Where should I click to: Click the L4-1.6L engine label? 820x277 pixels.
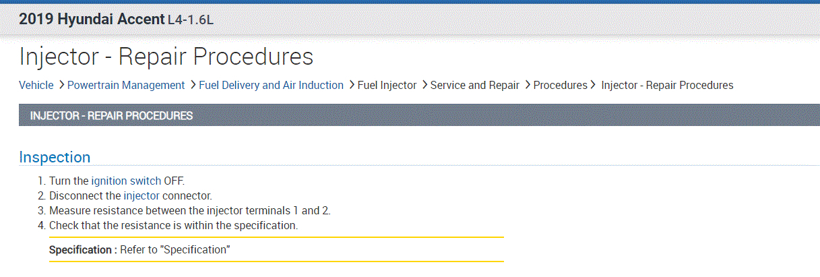(x=190, y=20)
